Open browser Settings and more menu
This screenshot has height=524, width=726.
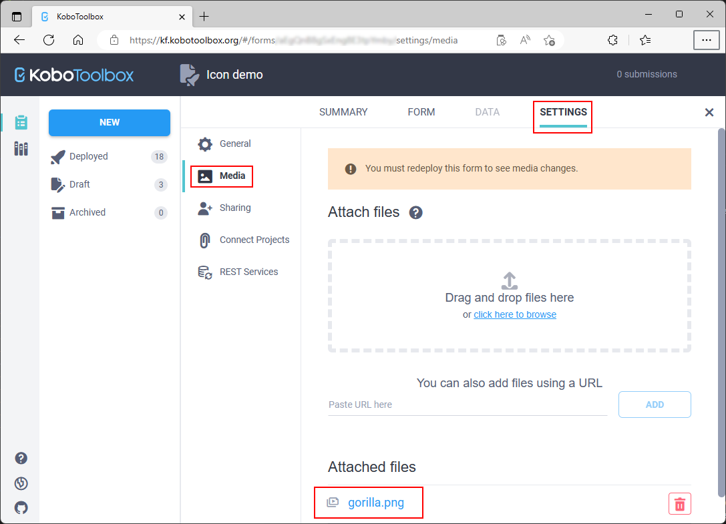coord(706,40)
